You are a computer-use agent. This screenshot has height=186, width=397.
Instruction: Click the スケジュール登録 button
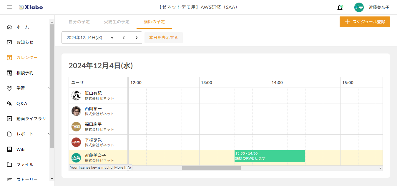(365, 22)
